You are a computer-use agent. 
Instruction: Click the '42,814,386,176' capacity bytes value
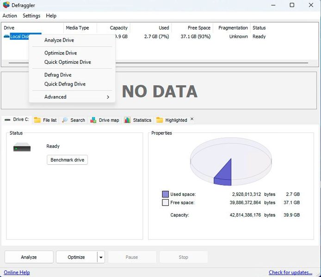[245, 215]
